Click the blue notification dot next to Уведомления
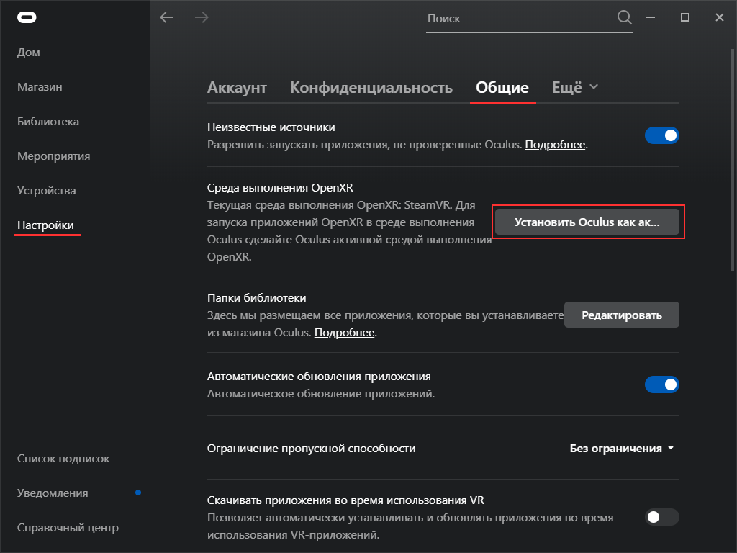The width and height of the screenshot is (737, 553). pyautogui.click(x=138, y=493)
